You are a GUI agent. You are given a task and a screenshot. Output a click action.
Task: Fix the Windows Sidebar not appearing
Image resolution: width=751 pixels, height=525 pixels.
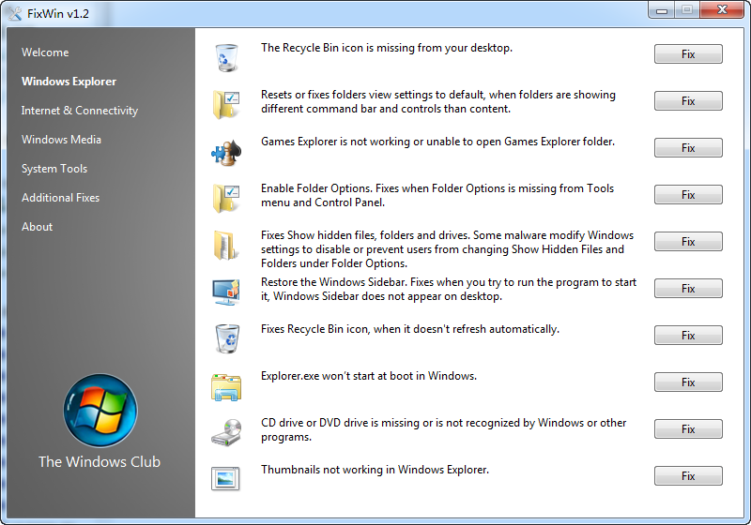click(x=688, y=289)
